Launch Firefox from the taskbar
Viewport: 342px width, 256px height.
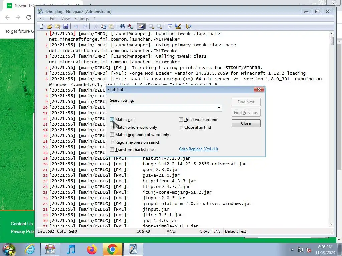click(x=92, y=249)
